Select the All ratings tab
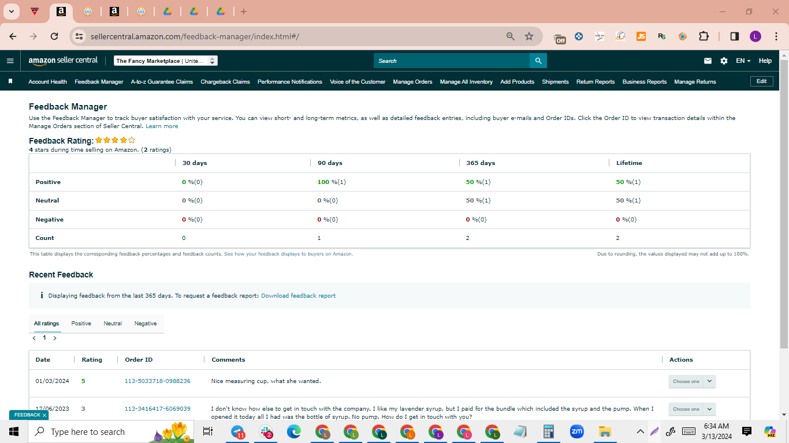This screenshot has width=789, height=443. pos(46,324)
